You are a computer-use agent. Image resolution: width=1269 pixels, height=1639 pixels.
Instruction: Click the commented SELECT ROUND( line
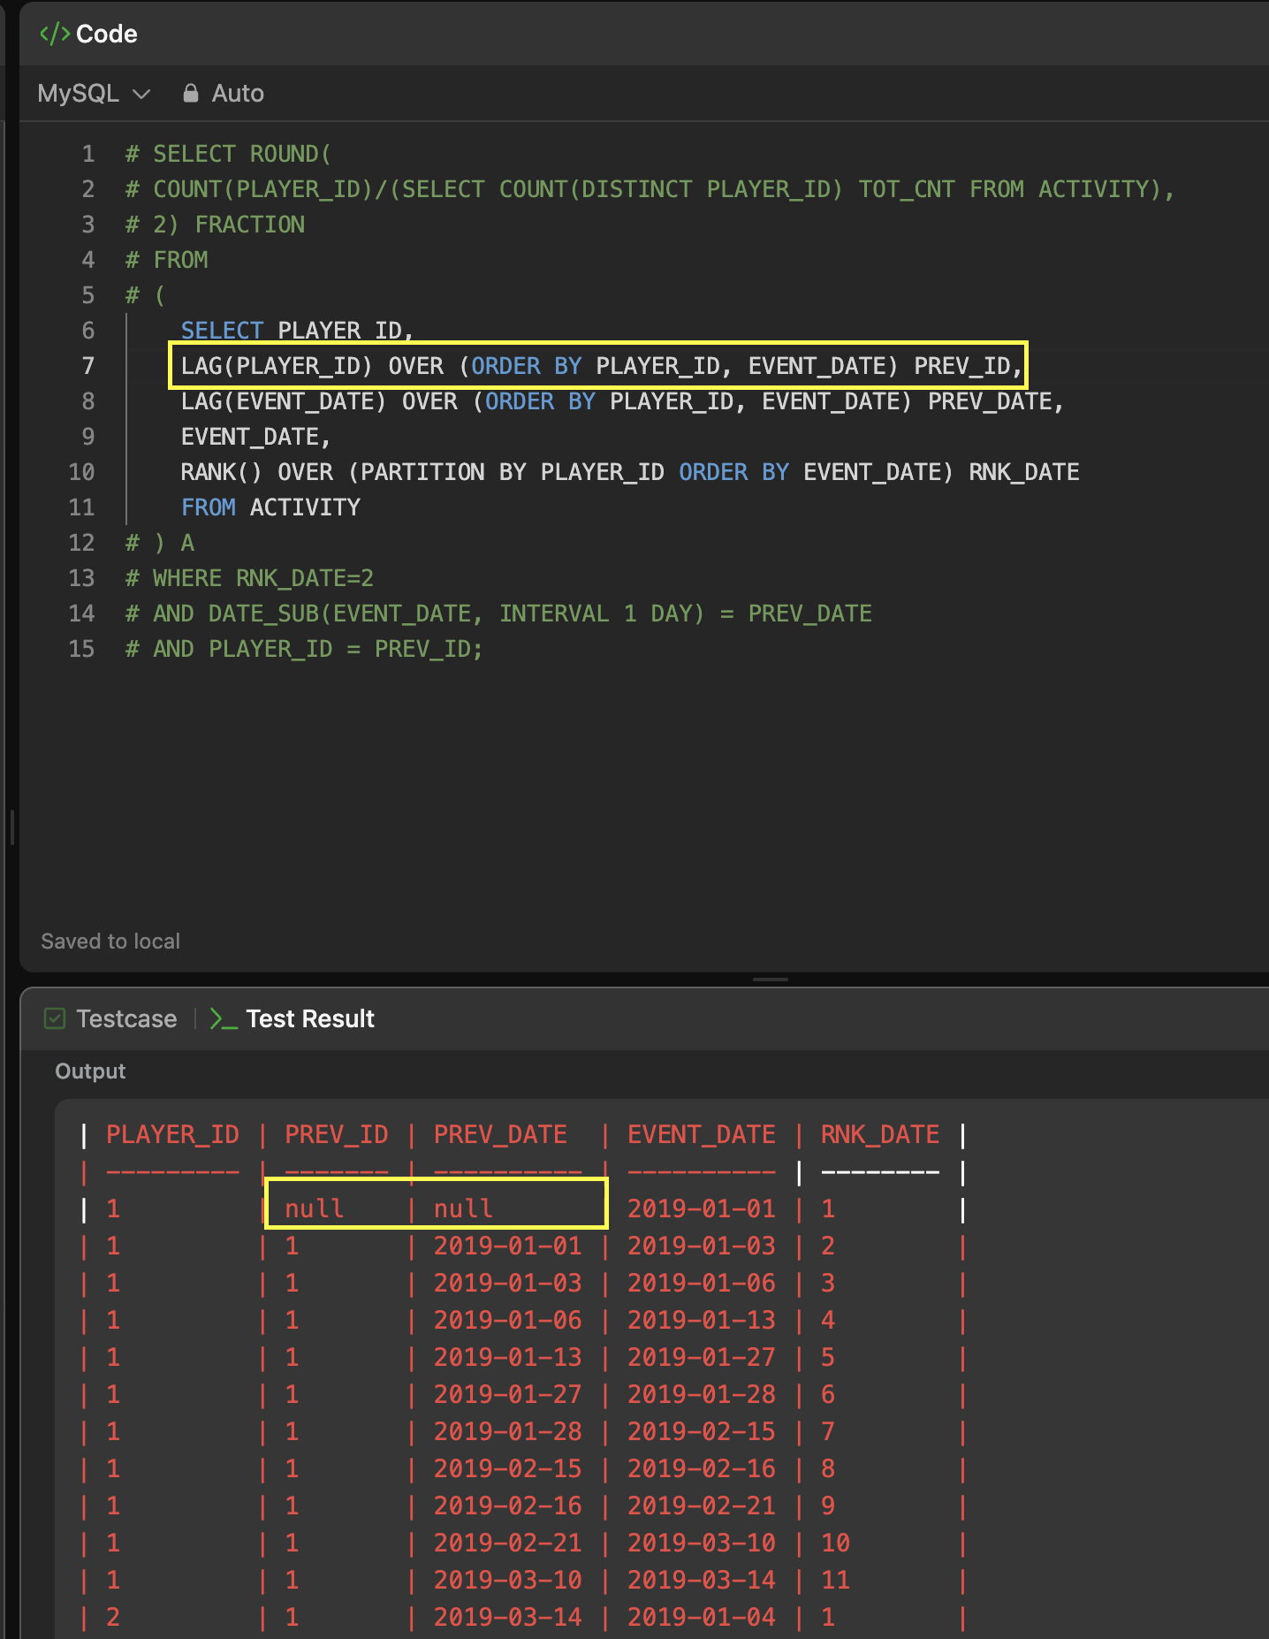[228, 154]
